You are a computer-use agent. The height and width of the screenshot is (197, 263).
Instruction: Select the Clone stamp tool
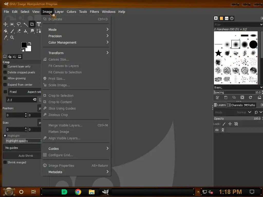click(25, 31)
